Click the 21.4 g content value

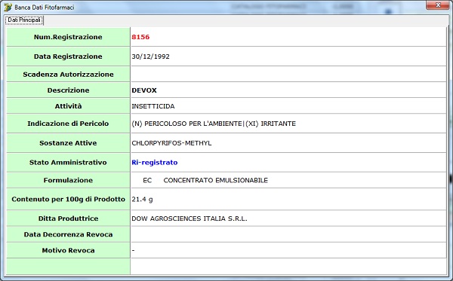[x=142, y=200]
